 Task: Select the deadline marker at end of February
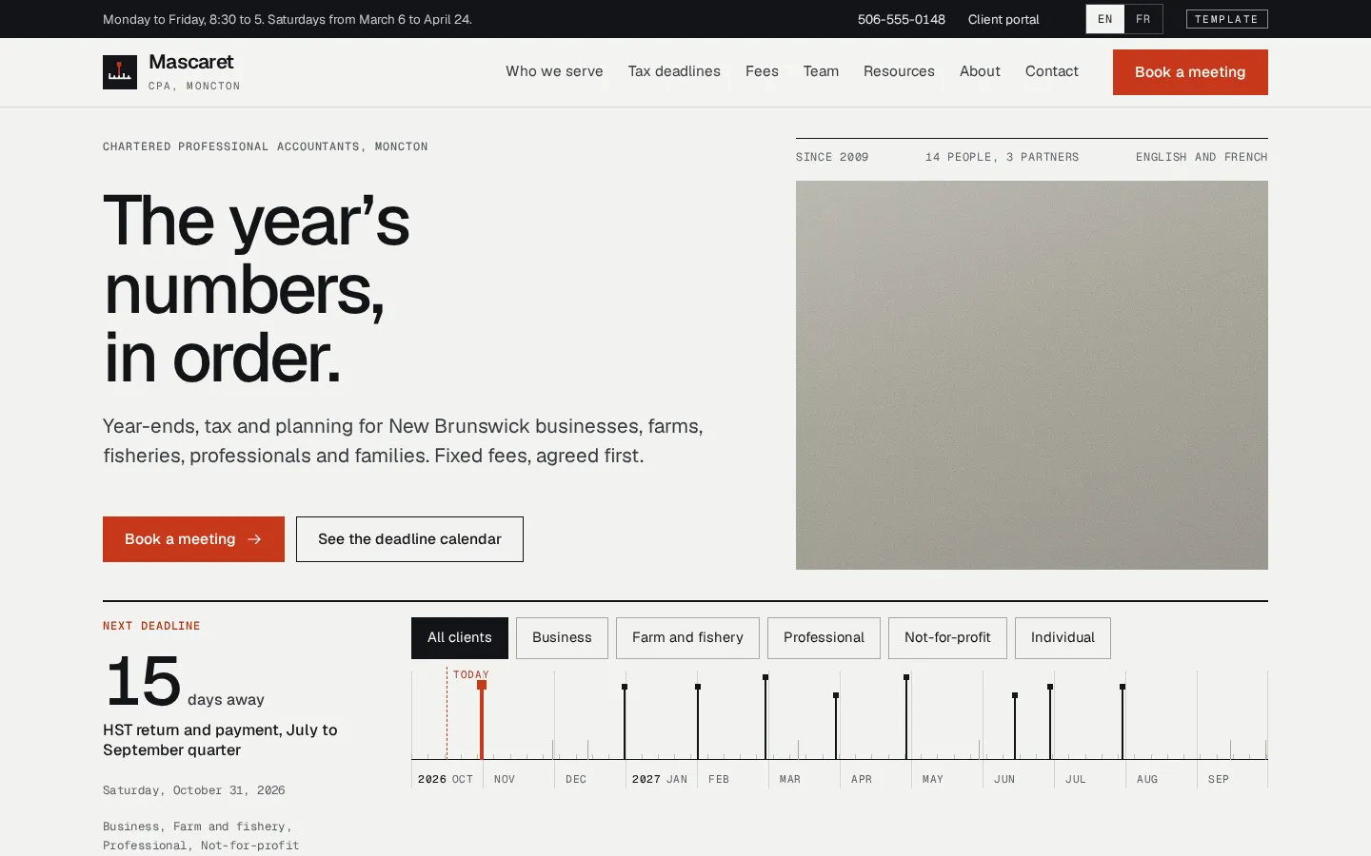(765, 716)
